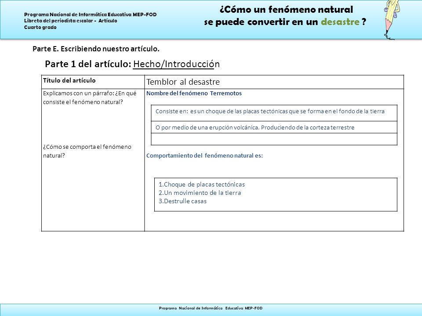Viewport: 422px width, 316px height.
Task: Click list item '1.Choque de placas tectónicas'
Action: tap(202, 184)
